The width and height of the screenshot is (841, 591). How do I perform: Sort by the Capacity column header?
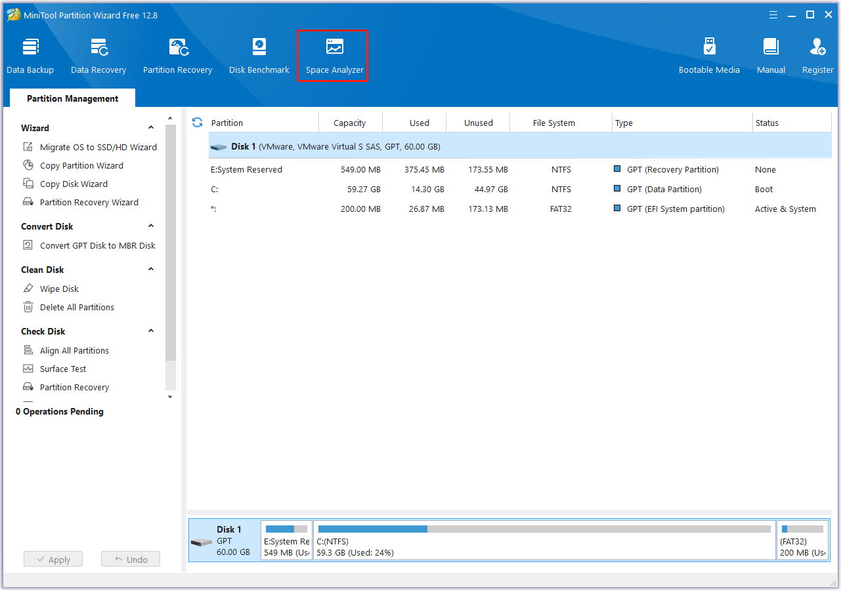[x=351, y=123]
